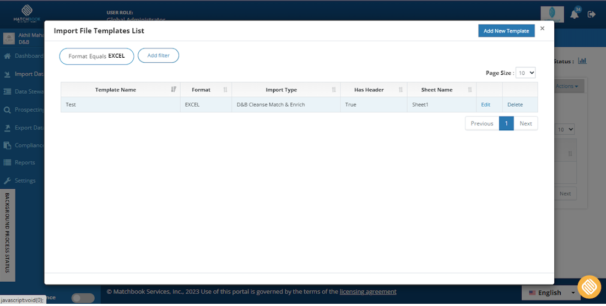Click the logout arrow icon
Screen dimensions: 606x306
pos(591,14)
